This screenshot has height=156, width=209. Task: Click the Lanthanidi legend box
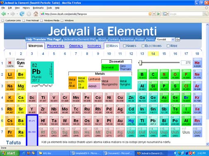(x=94, y=79)
